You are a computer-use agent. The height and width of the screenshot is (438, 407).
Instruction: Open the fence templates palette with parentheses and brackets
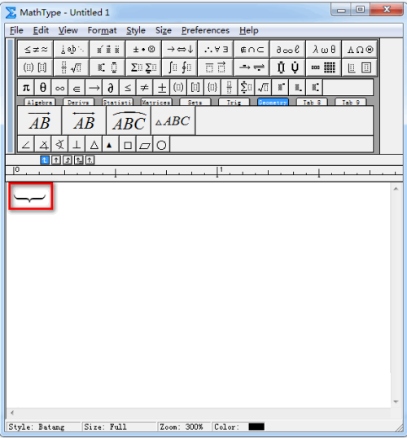(x=36, y=68)
